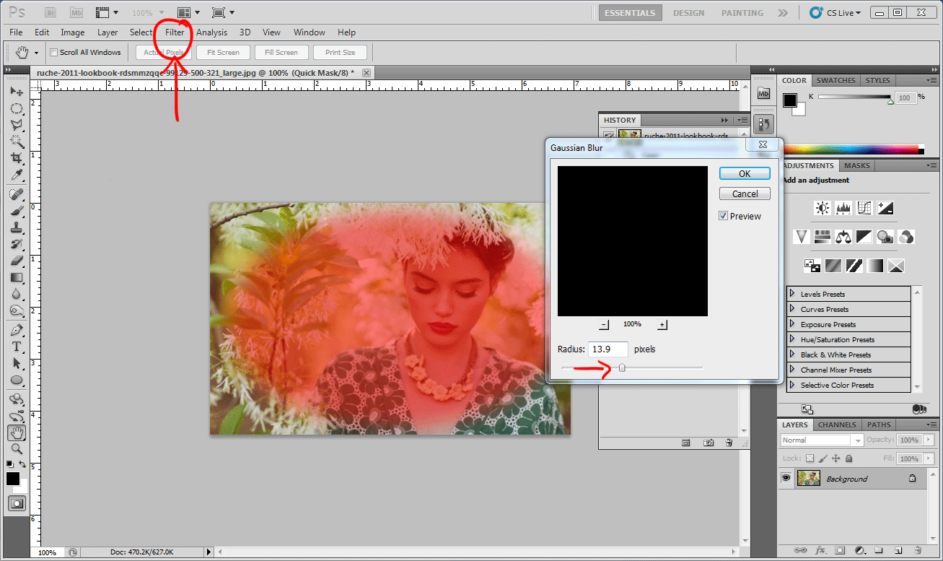
Task: Select the Move tool
Action: click(16, 92)
